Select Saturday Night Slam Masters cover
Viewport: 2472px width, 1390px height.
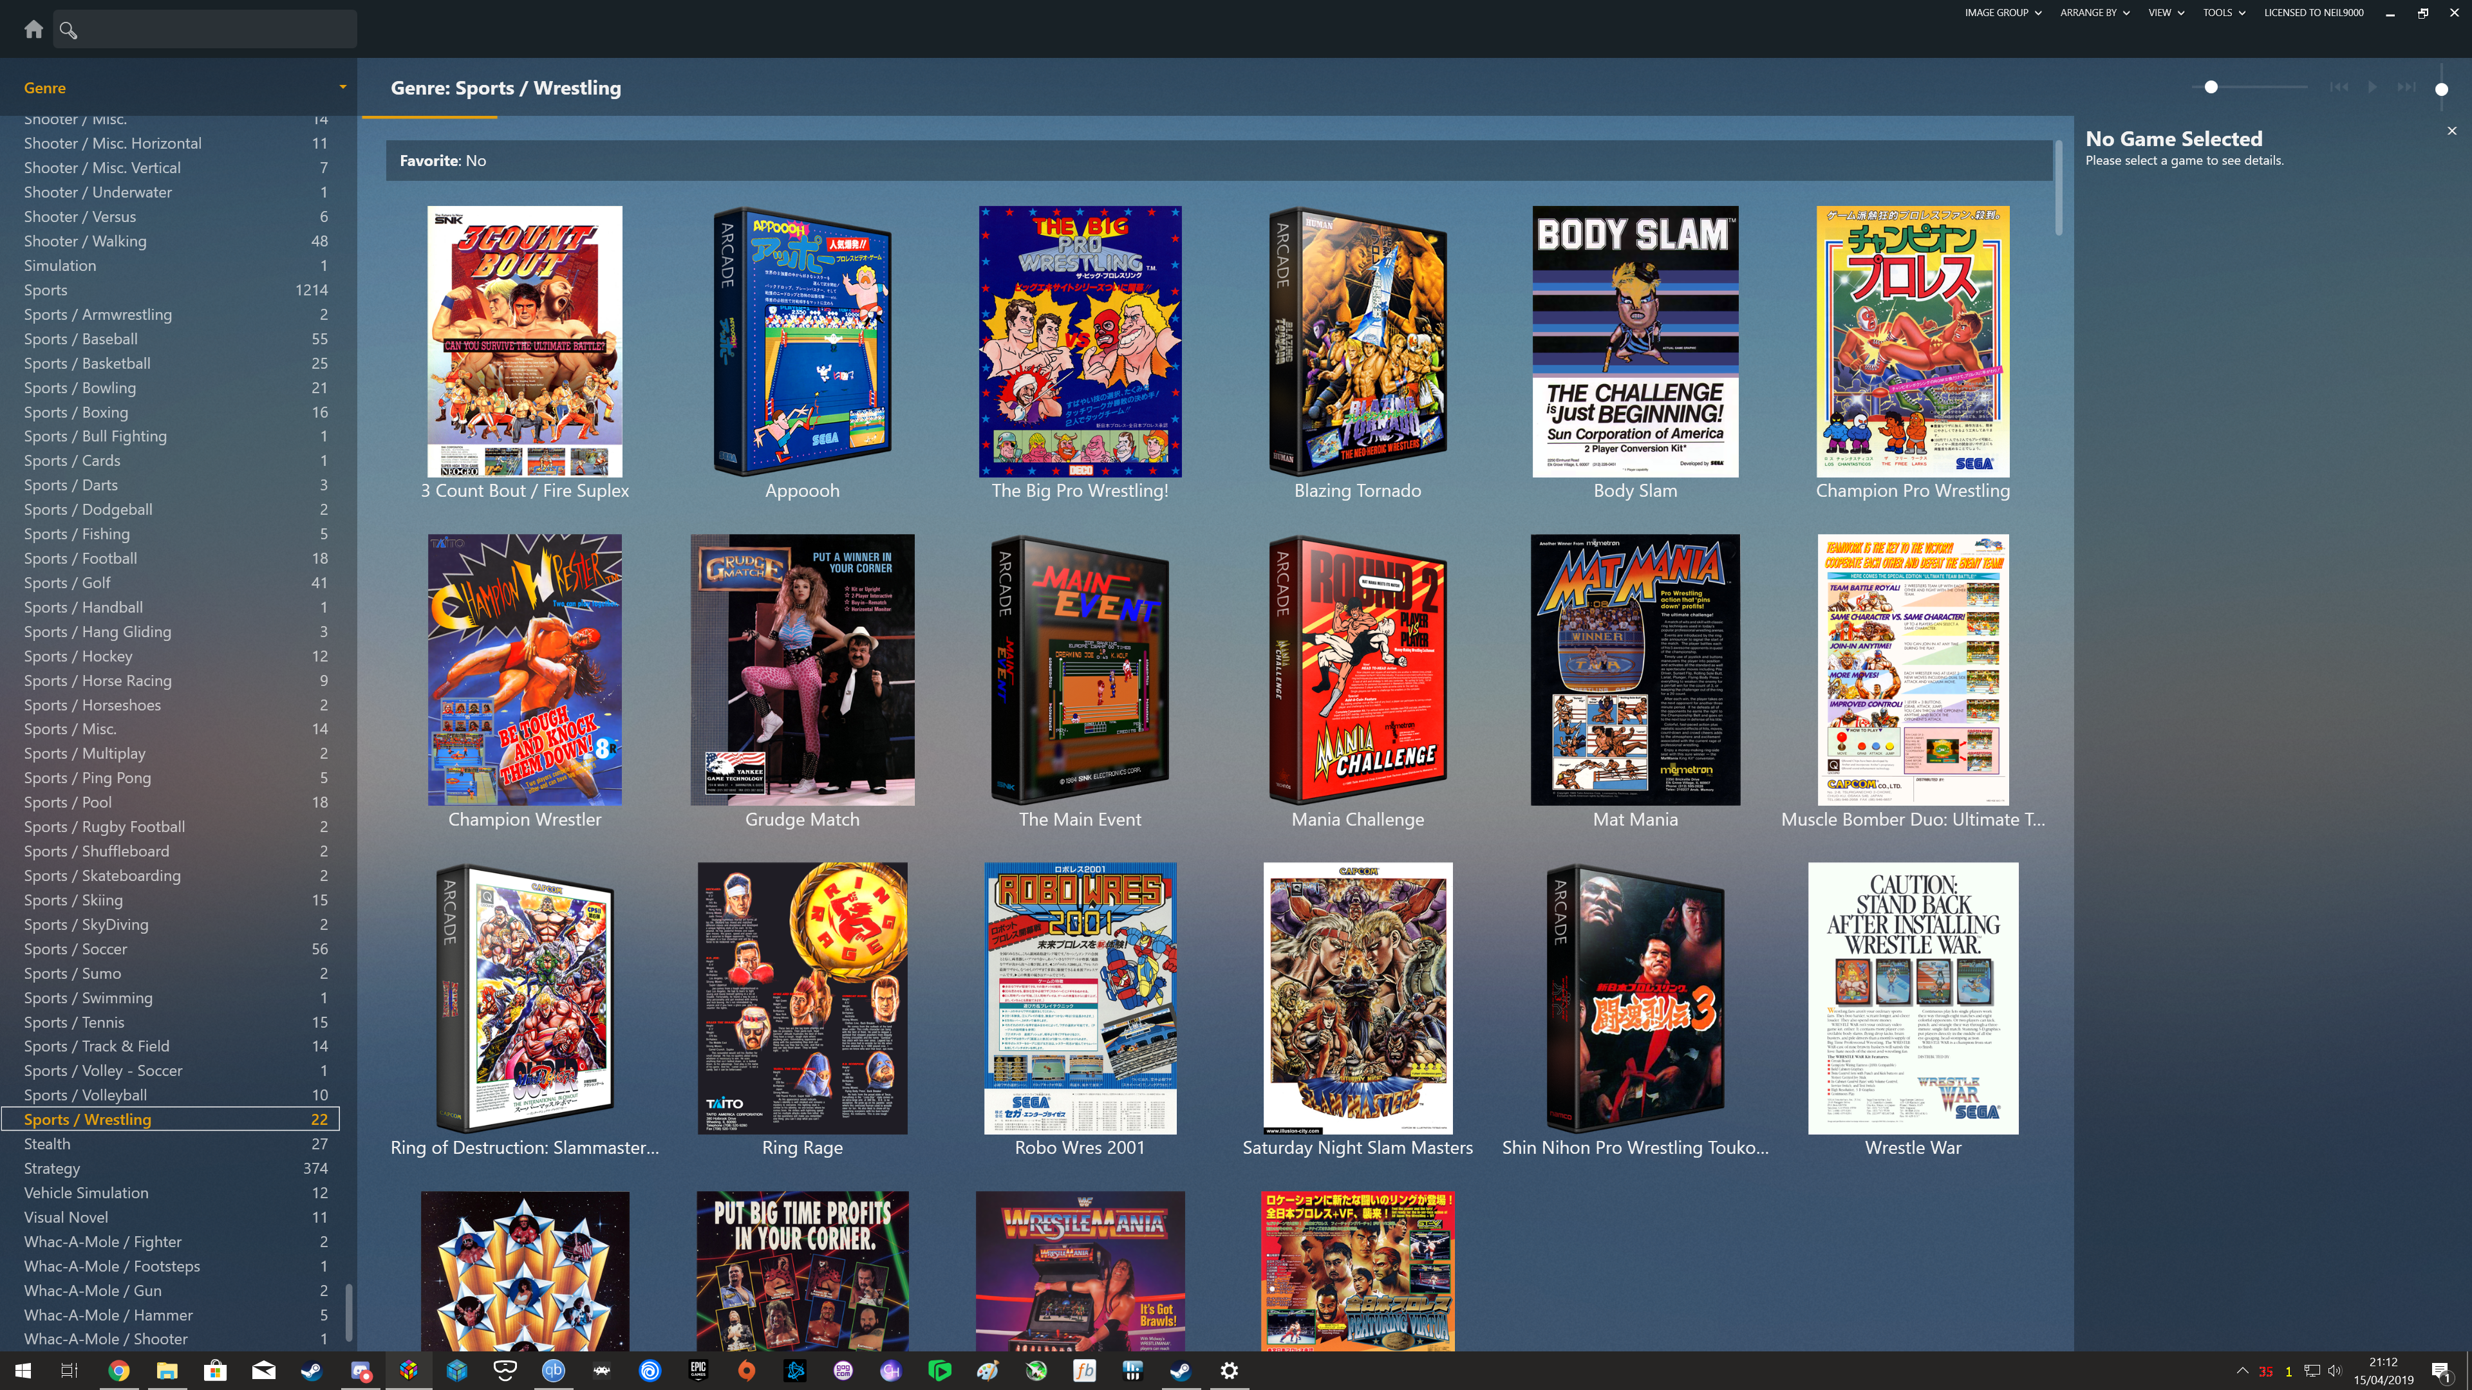pos(1358,997)
